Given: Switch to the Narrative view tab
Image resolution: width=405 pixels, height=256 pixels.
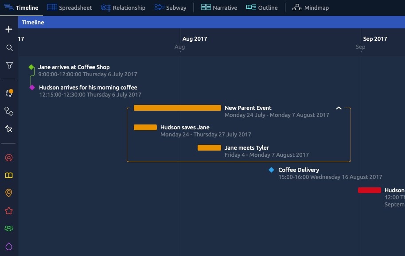Looking at the screenshot, I should coord(219,8).
